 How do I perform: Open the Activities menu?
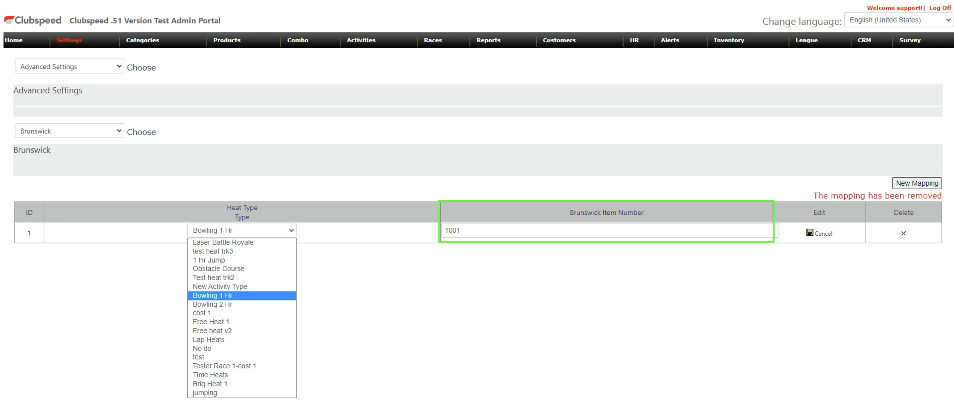click(x=361, y=40)
